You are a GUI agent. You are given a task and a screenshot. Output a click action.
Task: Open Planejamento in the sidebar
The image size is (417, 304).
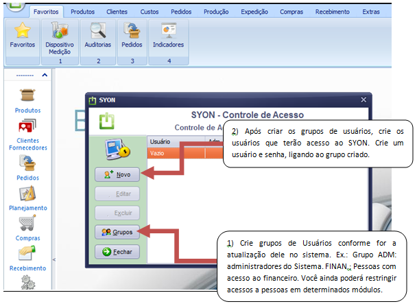point(27,195)
